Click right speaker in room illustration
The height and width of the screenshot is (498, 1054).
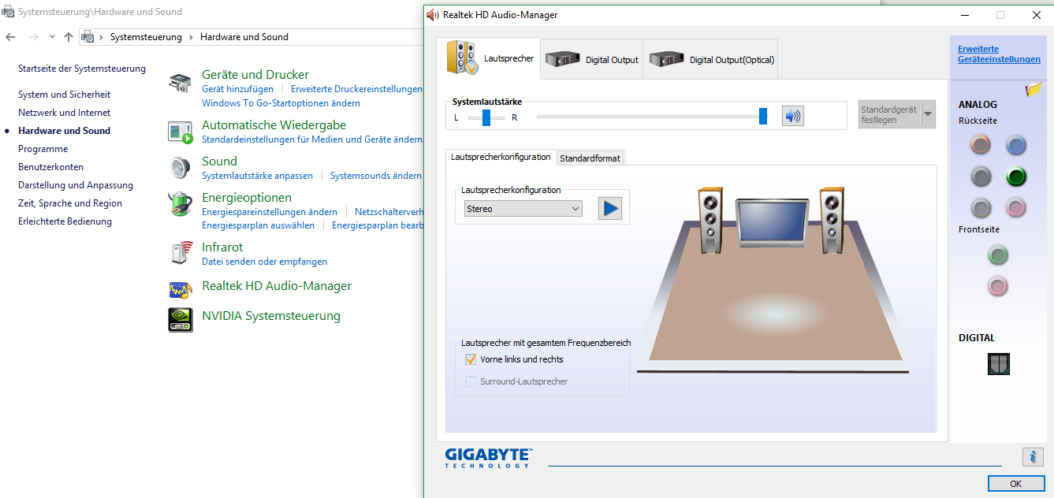point(832,220)
